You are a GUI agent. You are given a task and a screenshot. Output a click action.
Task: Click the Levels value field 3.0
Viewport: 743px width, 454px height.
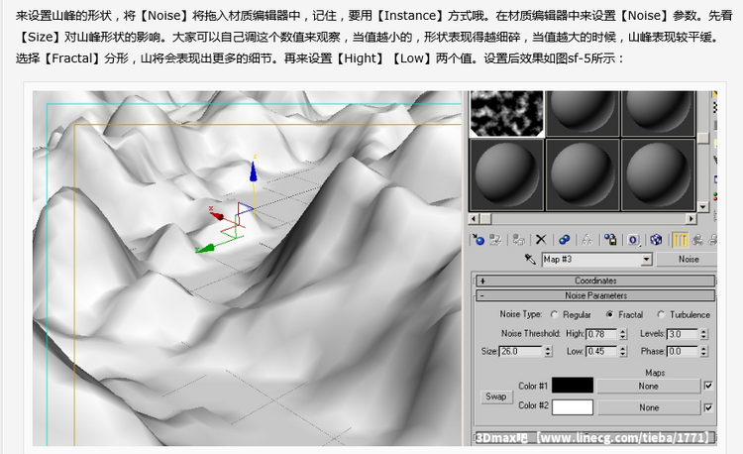tap(683, 334)
